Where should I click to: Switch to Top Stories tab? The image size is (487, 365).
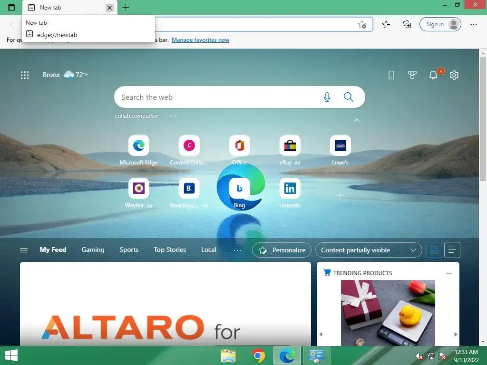170,250
